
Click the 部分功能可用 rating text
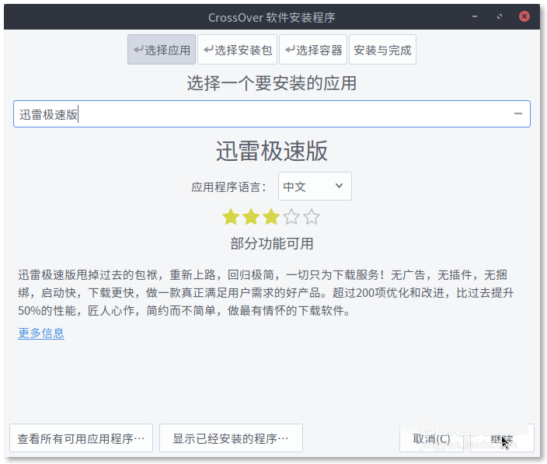click(x=272, y=243)
